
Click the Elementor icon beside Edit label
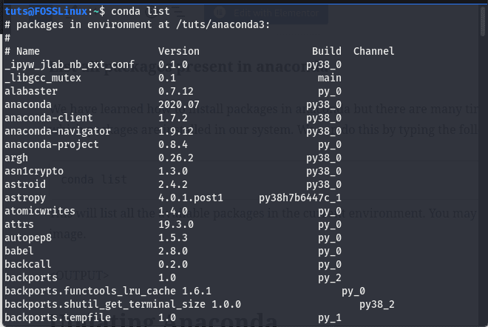click(x=220, y=13)
